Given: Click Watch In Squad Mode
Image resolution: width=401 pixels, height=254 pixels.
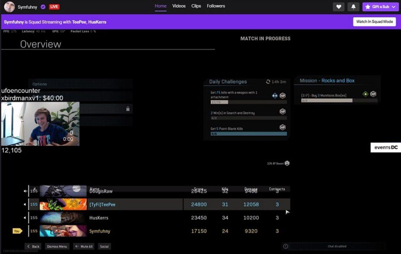Looking at the screenshot, I should click(375, 22).
